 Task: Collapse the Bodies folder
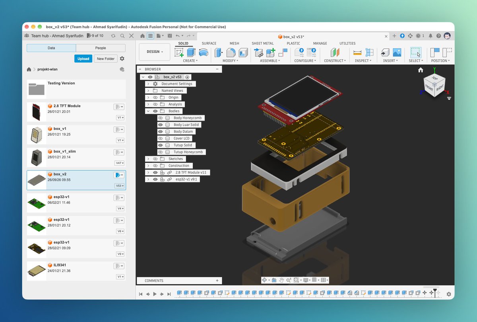click(148, 111)
